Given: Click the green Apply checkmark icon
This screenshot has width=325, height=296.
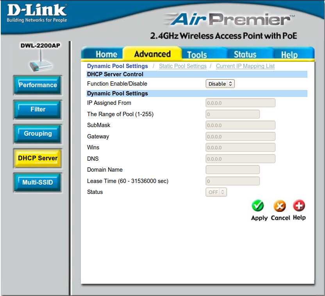Looking at the screenshot, I should (x=257, y=206).
